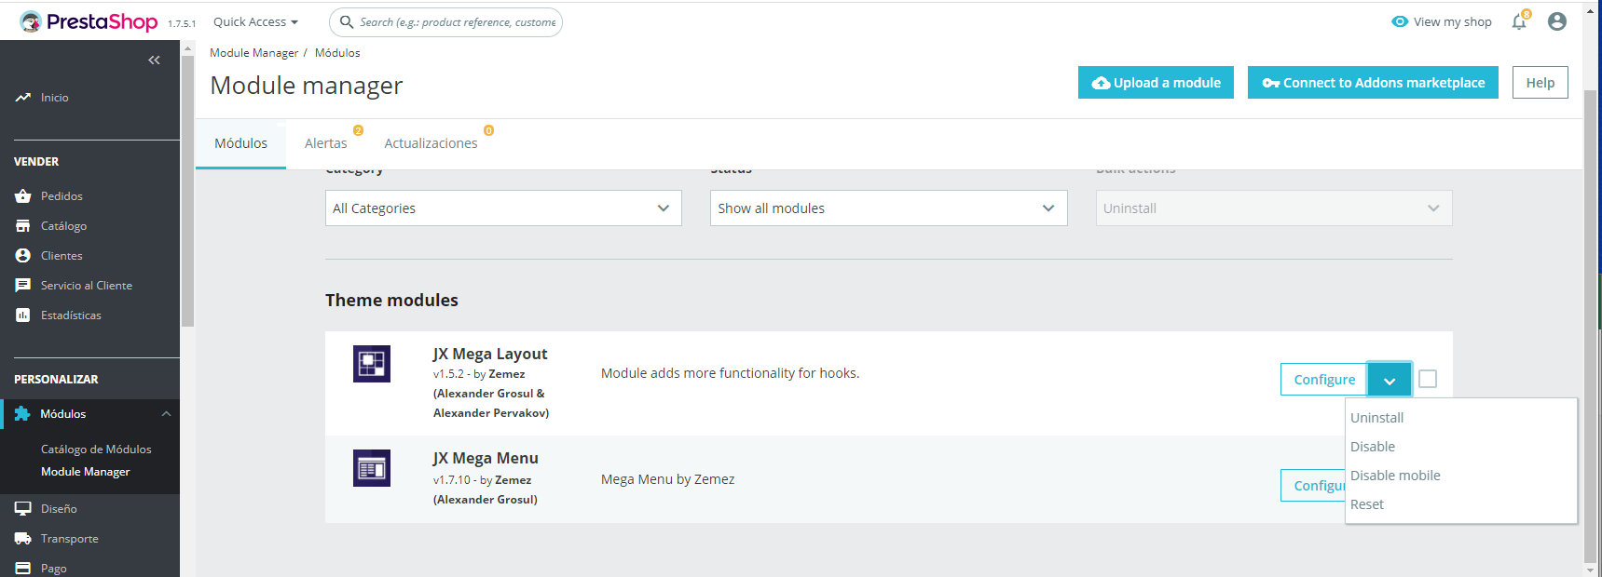
Task: Tick the JX Mega Layout checkbox
Action: [x=1428, y=379]
